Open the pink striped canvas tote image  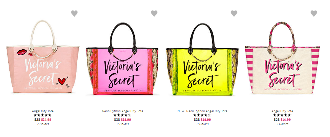click(282, 58)
